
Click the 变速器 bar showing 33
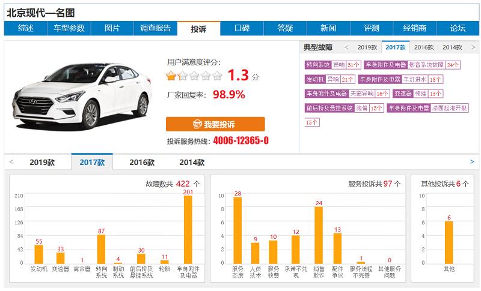point(61,258)
